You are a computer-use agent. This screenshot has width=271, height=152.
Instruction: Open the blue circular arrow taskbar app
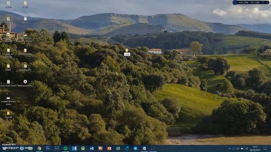[127, 148]
